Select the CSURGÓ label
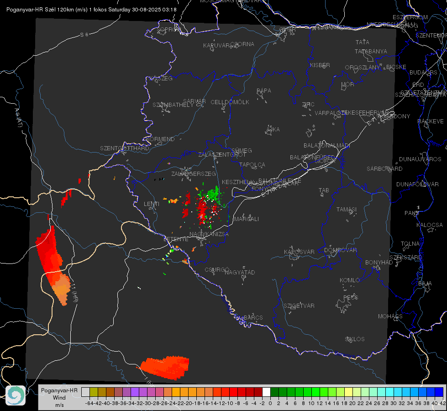Image resolution: width=447 pixels, height=411 pixels. [x=217, y=269]
